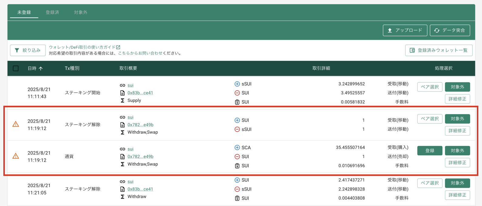
Task: Click the こちらからお問い合わせ link
Action: coord(140,53)
